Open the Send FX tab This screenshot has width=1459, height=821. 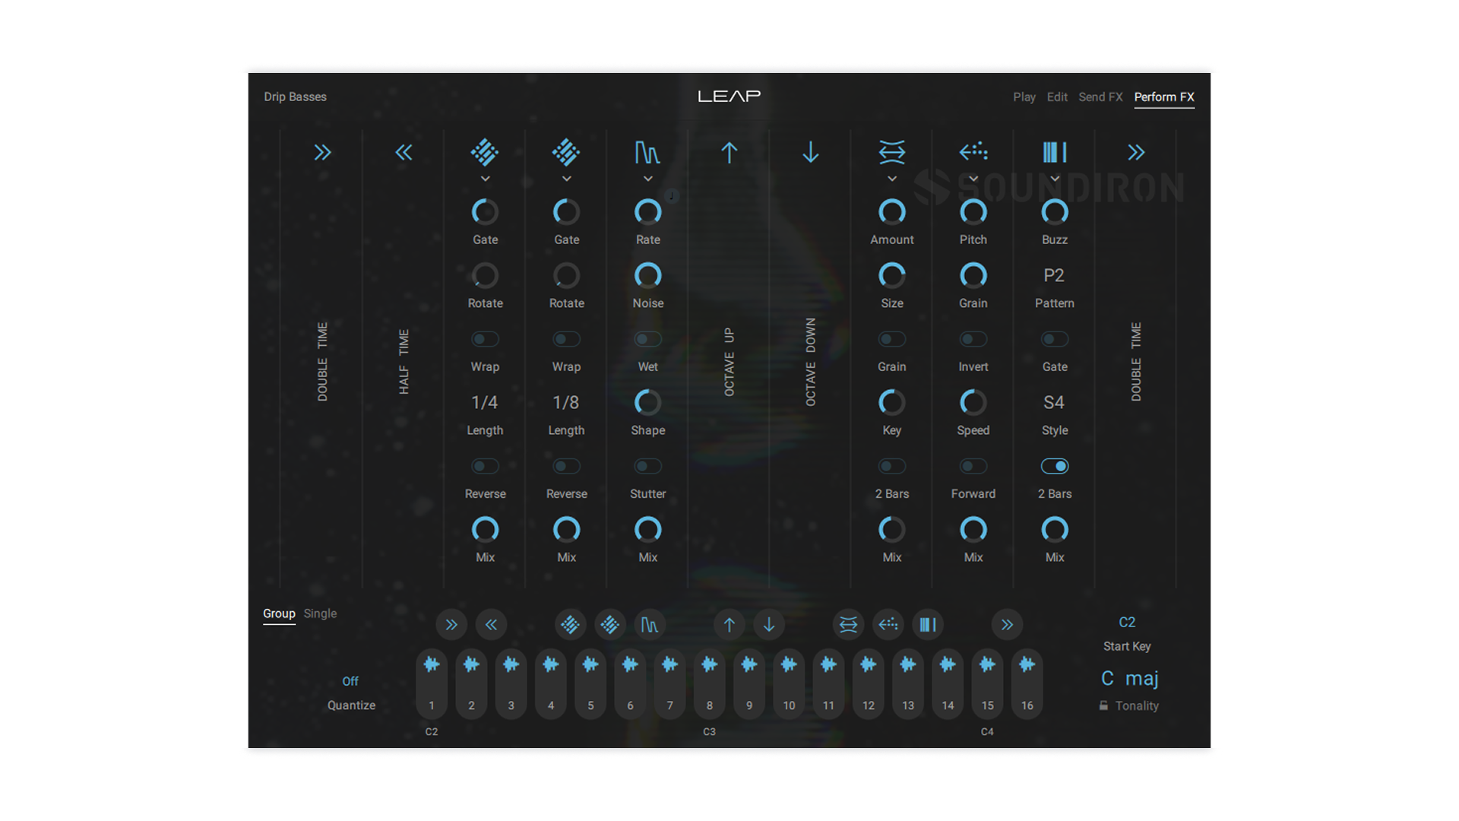(x=1100, y=97)
